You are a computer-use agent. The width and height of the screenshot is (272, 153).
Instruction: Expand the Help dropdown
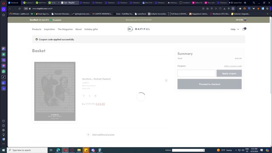[x=235, y=29]
